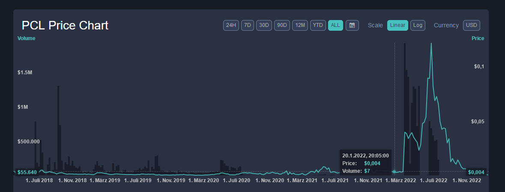Switch chart to 30D range
The image size is (505, 192).
tap(264, 25)
